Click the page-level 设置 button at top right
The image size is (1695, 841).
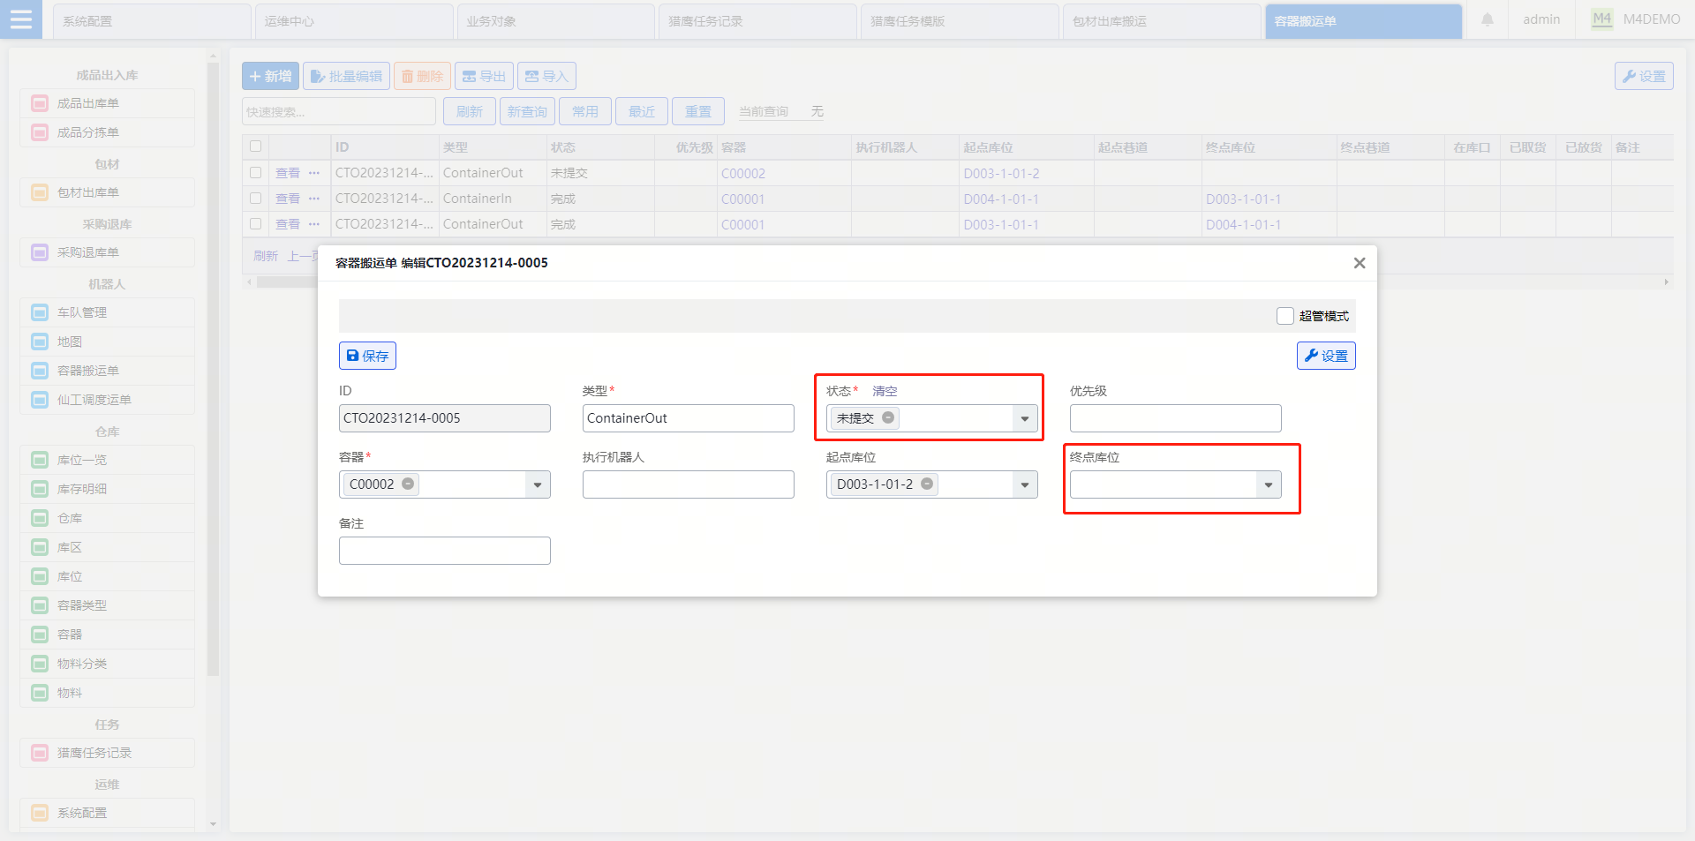[x=1644, y=76]
